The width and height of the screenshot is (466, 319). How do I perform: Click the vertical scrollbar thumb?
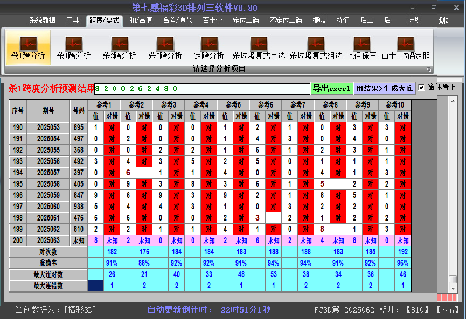point(453,280)
